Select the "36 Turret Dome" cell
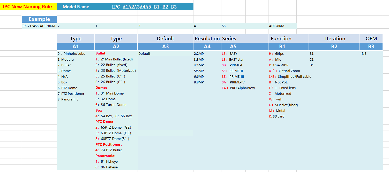 (x=111, y=105)
